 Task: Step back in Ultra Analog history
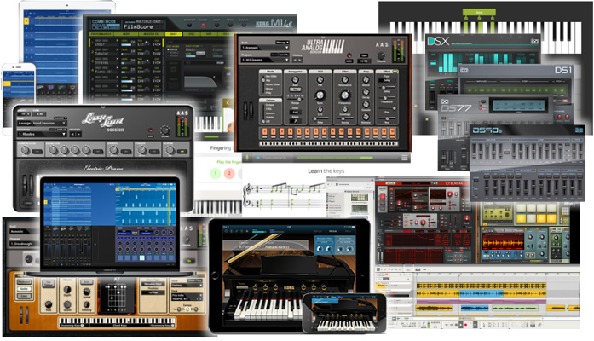point(295,60)
